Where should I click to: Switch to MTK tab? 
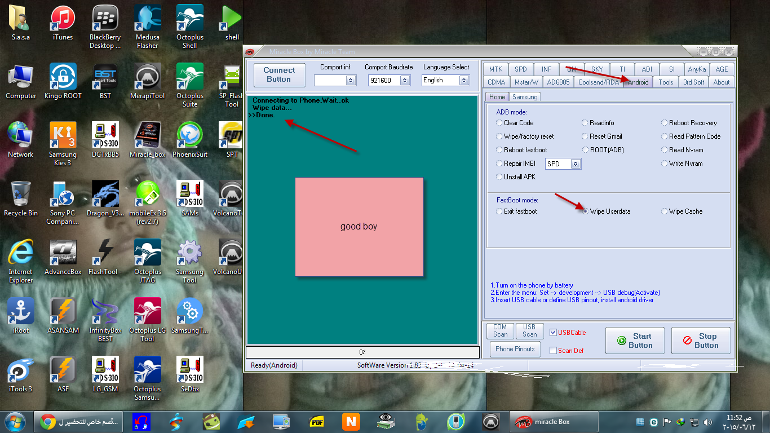coord(495,69)
